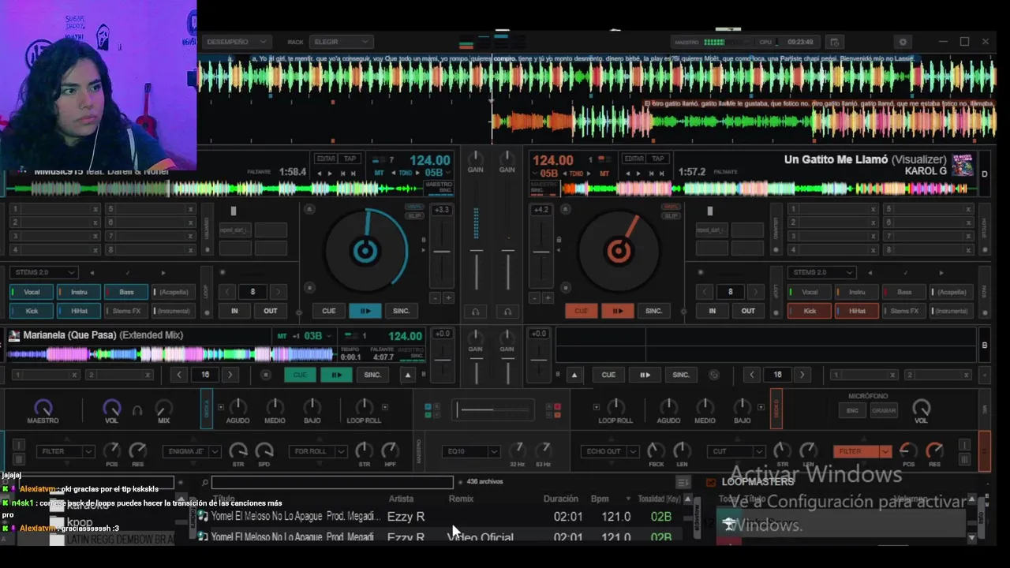Delete hot cue 1 on right deck
This screenshot has width=1010, height=568.
point(873,209)
